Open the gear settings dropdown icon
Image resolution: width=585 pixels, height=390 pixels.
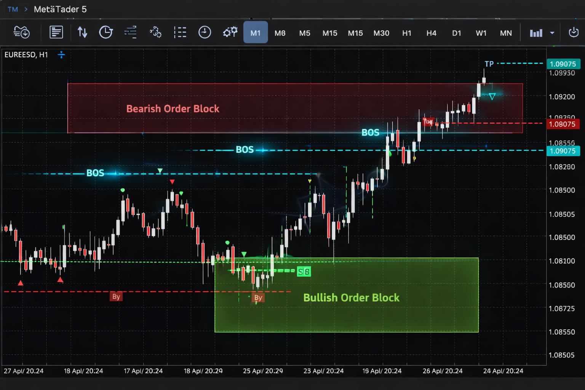(230, 32)
